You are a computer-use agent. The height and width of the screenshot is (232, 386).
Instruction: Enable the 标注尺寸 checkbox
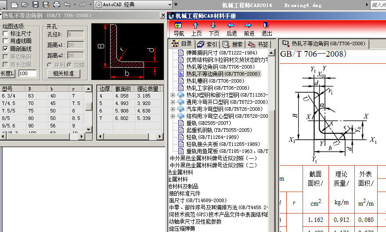(x=6, y=33)
